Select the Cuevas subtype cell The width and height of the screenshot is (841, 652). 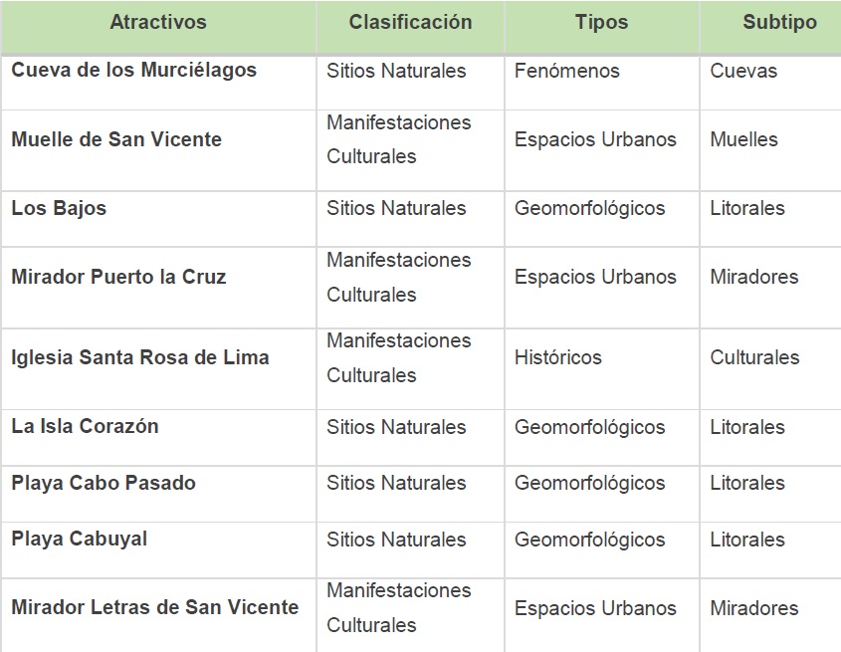tap(743, 71)
